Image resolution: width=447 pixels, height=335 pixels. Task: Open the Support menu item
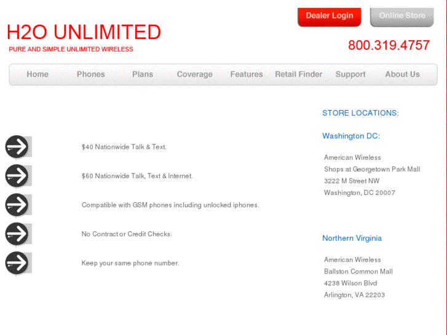[350, 74]
